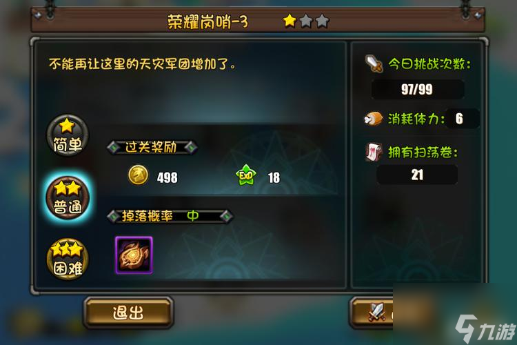Click the sword icon beside 今日挑战次数
Image resolution: width=517 pixels, height=345 pixels.
click(x=374, y=63)
